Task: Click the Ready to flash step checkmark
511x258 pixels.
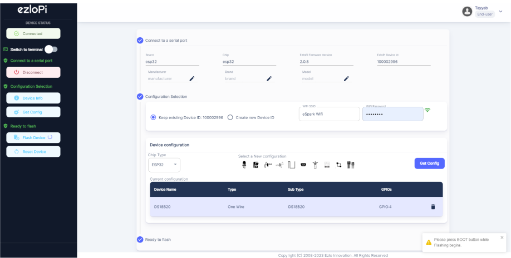Action: tap(140, 240)
